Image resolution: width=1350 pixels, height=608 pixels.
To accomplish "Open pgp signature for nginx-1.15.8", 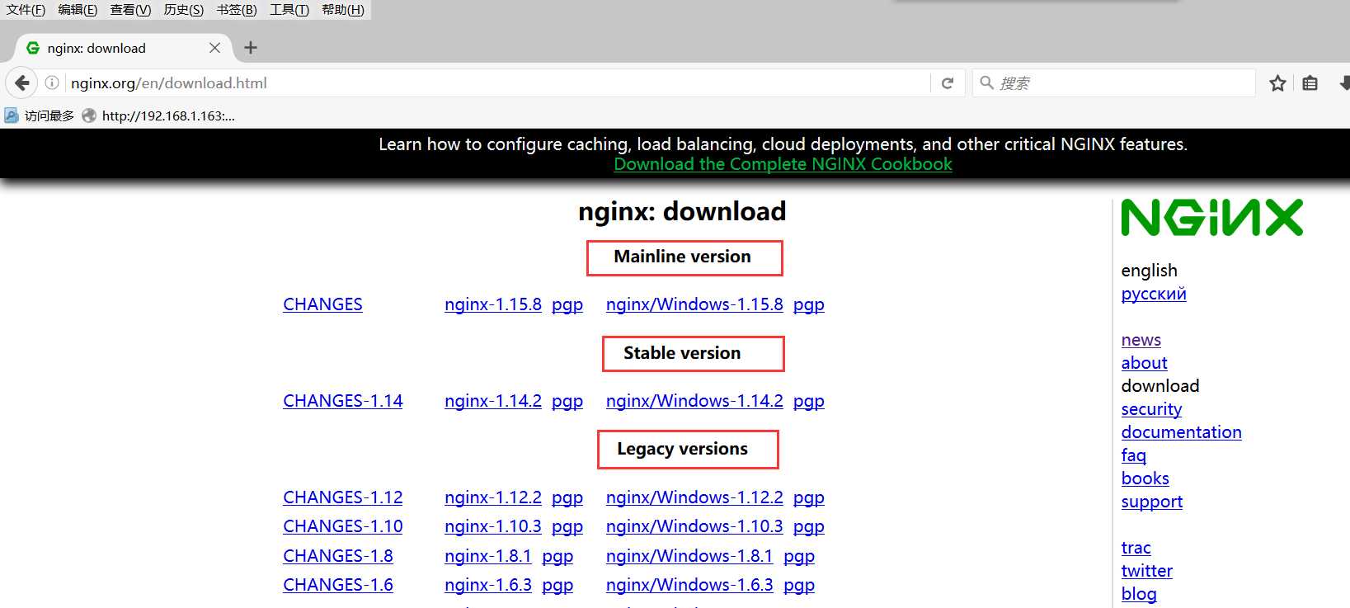I will pyautogui.click(x=567, y=305).
